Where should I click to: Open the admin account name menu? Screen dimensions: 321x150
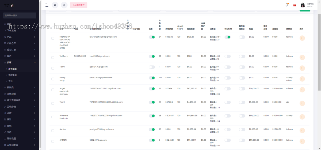(x=310, y=5)
